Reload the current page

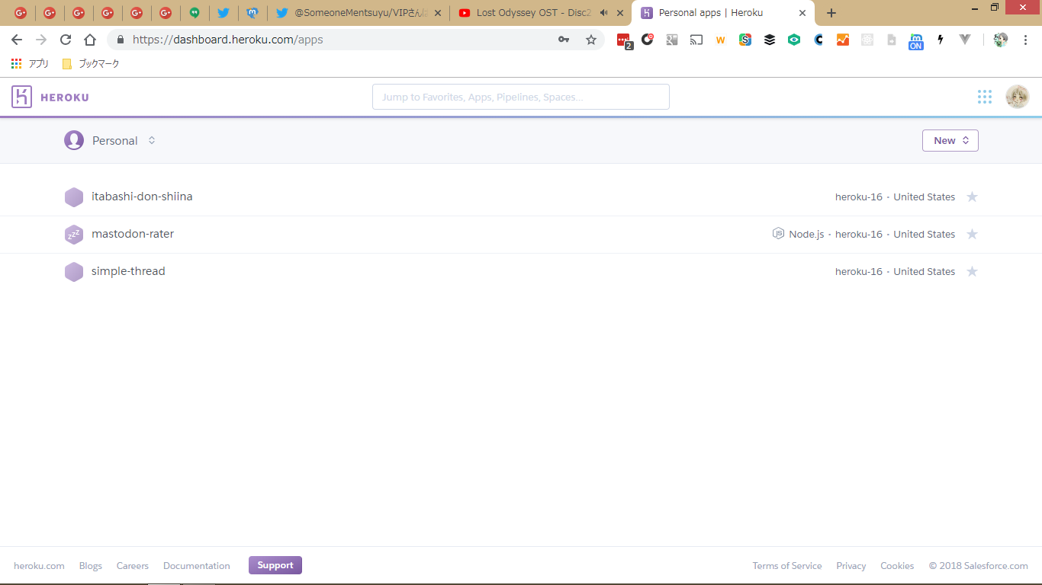tap(66, 40)
